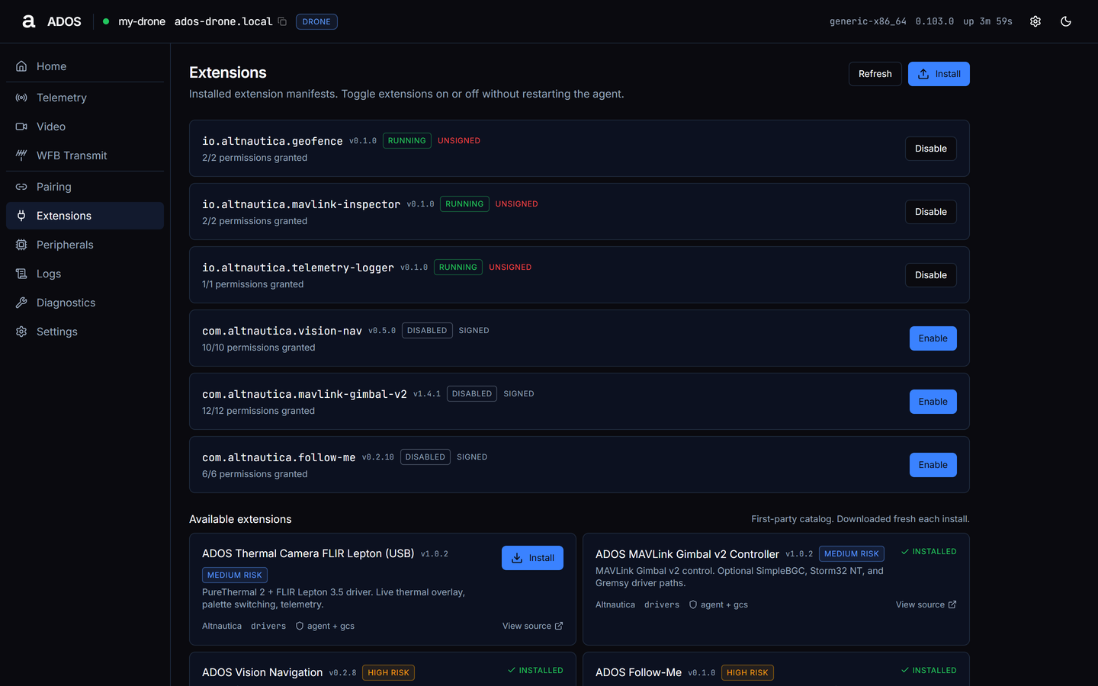Click the Extensions plug icon

[21, 216]
